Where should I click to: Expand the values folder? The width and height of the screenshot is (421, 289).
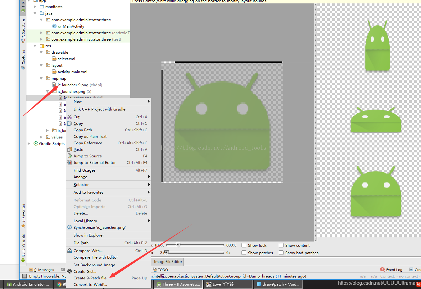(x=41, y=137)
